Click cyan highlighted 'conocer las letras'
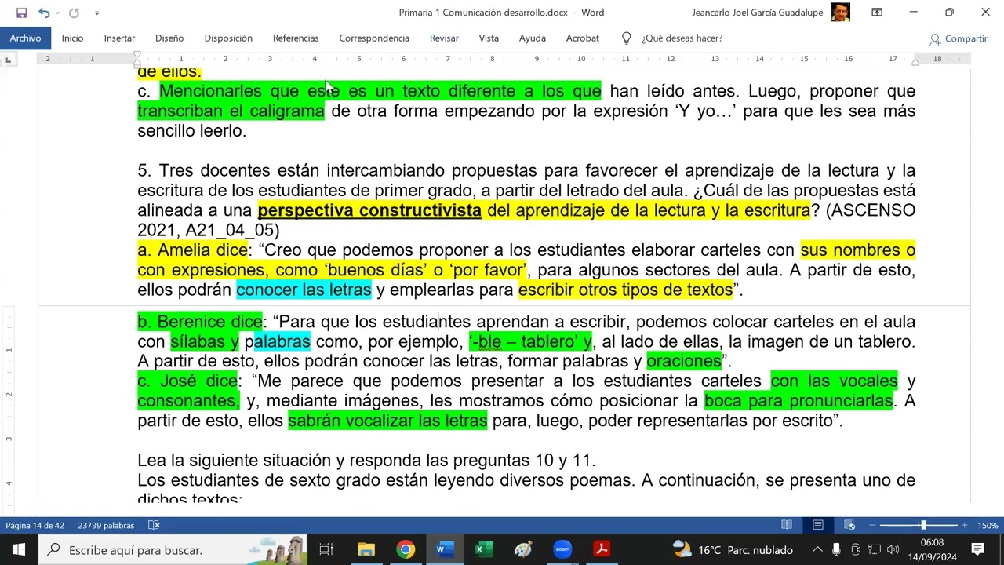This screenshot has width=1004, height=565. 304,290
